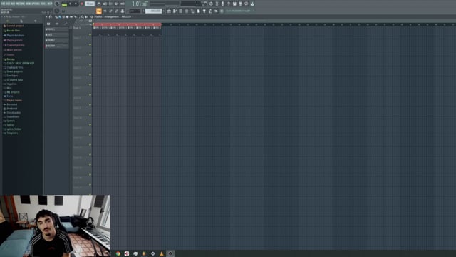The width and height of the screenshot is (456, 257).
Task: Toggle the mute light on the second track
Action: coord(90,44)
